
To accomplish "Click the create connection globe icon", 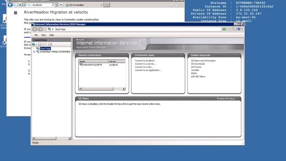I will 34,44.
